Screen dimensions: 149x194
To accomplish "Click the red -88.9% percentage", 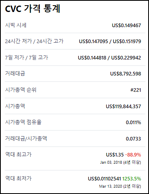I will pyautogui.click(x=133, y=154).
